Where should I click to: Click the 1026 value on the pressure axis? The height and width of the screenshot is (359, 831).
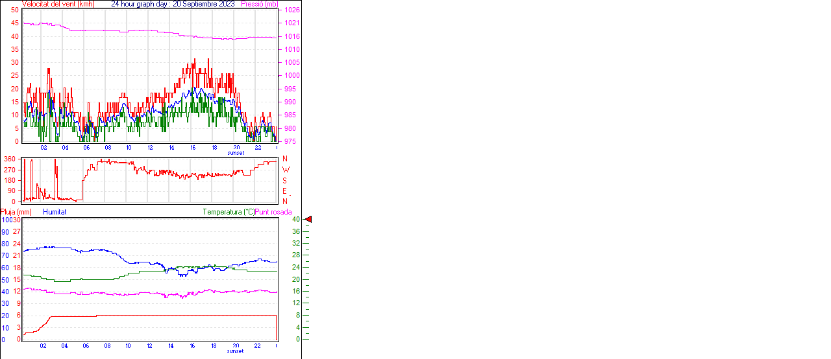[x=292, y=10]
